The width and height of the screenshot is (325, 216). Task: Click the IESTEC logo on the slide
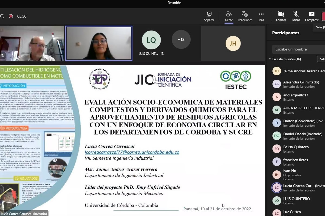click(x=235, y=80)
